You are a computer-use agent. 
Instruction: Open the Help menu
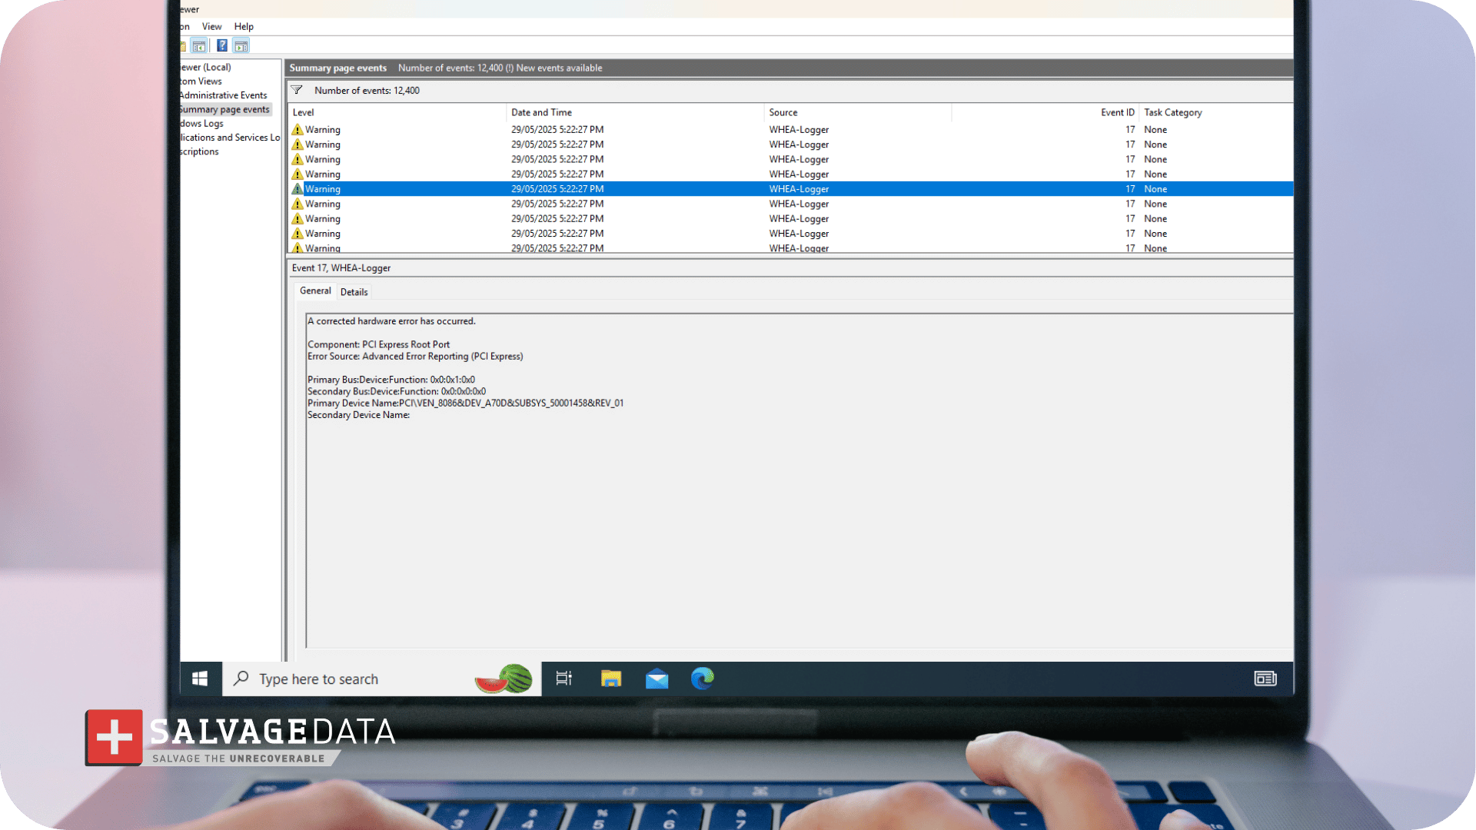(244, 27)
